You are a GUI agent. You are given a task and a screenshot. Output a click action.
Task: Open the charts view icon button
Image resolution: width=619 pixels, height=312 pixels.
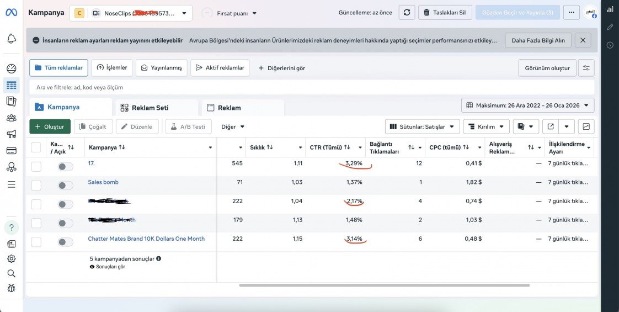(586, 127)
